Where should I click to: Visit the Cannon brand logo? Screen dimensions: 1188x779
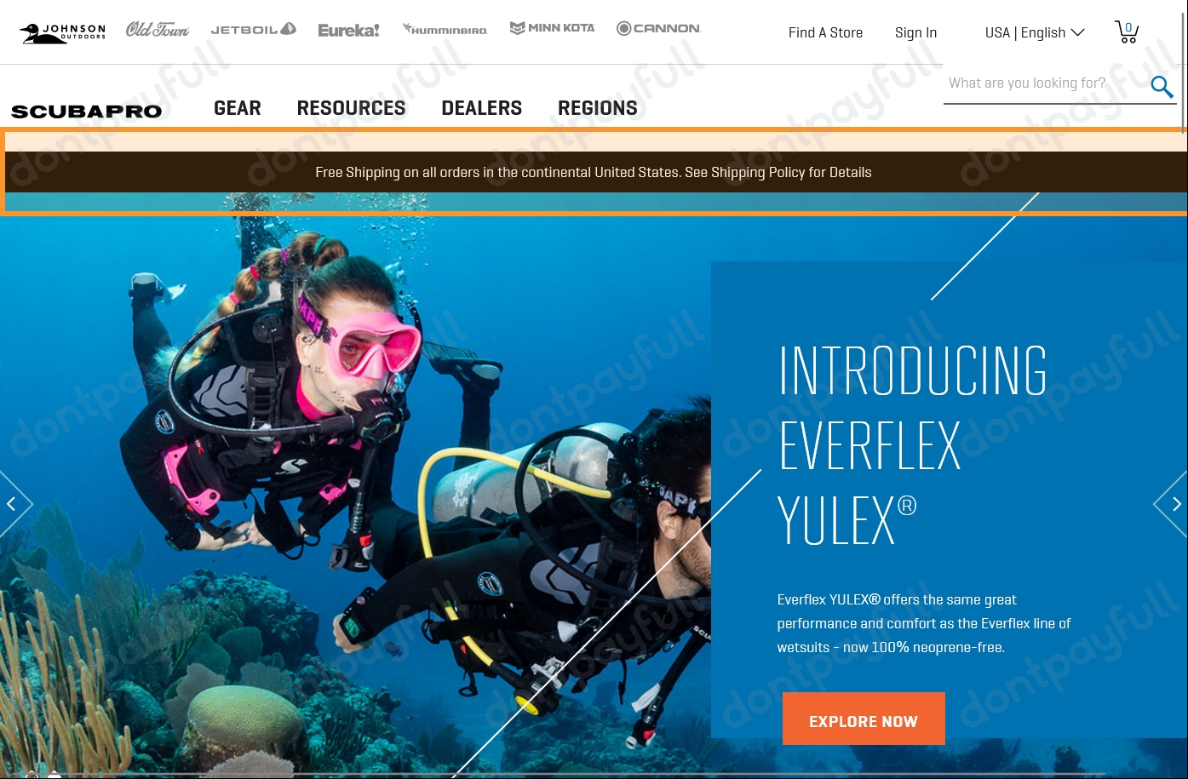pyautogui.click(x=658, y=28)
